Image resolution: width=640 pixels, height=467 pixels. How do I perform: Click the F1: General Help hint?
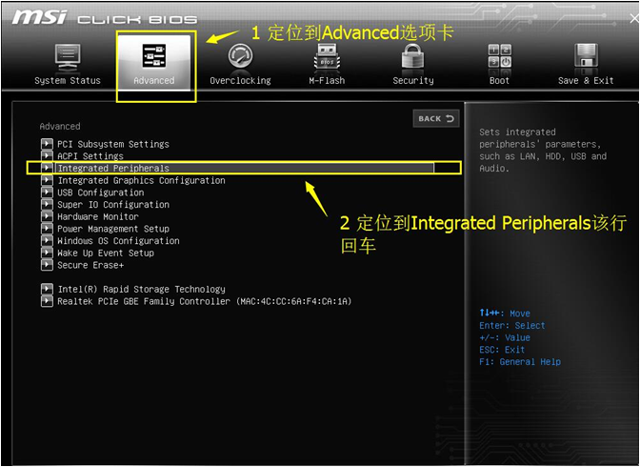[x=520, y=361]
